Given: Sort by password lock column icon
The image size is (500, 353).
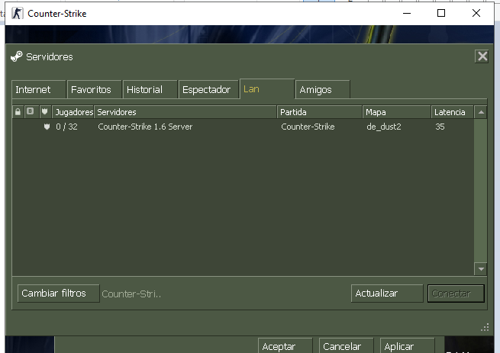Looking at the screenshot, I should coord(18,112).
